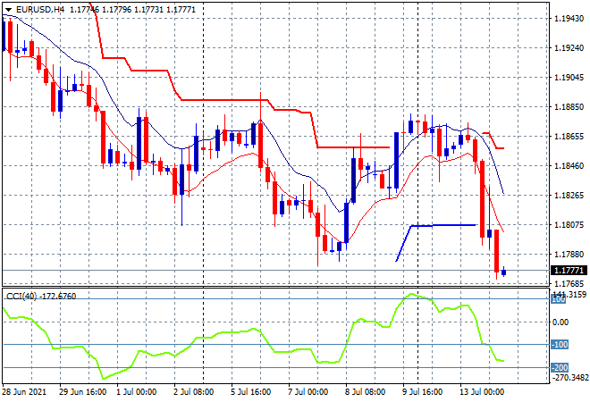This screenshot has width=590, height=402.
Task: Click the current price label 1.17771
Action: [x=569, y=271]
